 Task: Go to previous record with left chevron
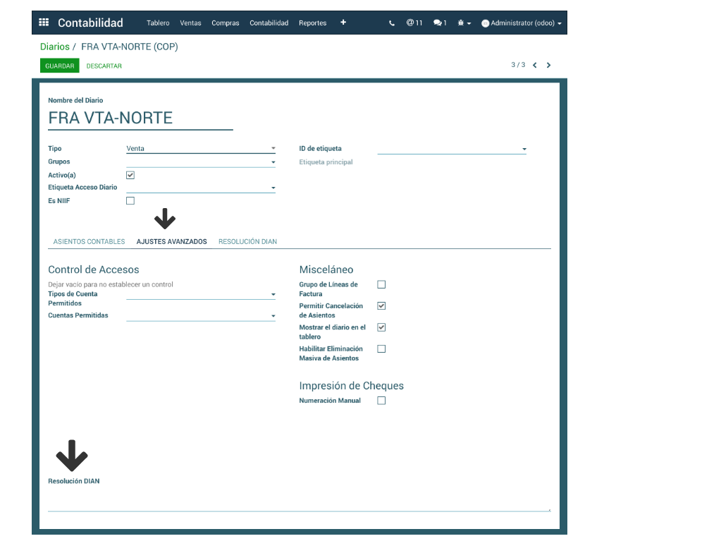click(x=535, y=66)
